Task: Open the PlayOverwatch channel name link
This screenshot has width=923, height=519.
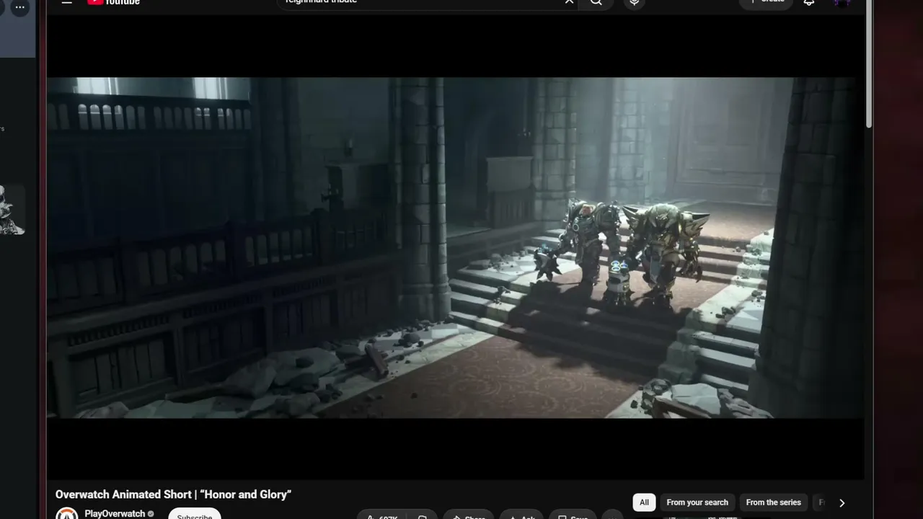Action: pos(115,514)
